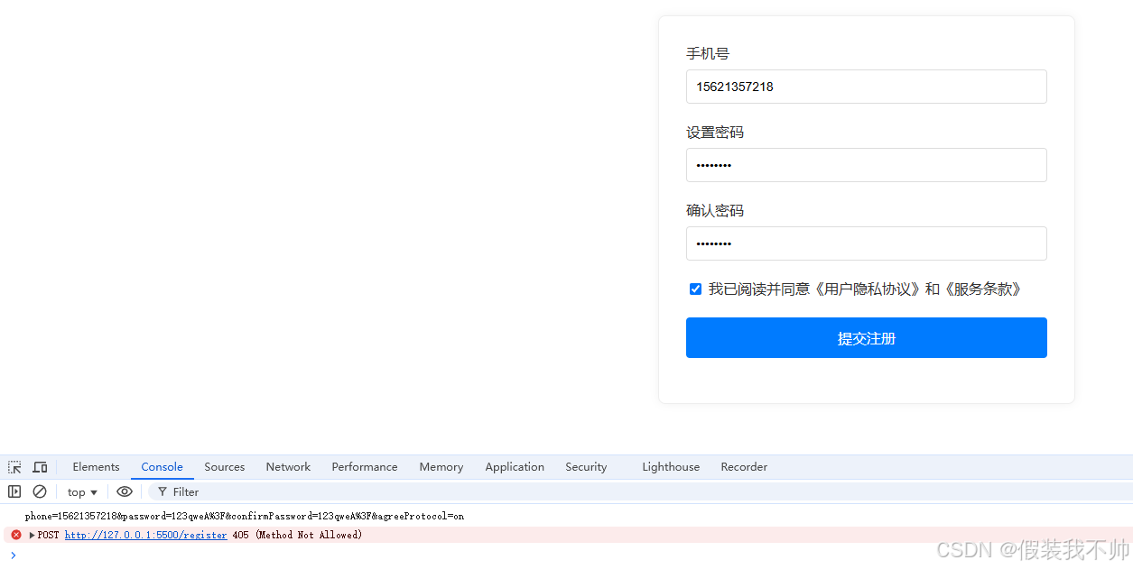Expand the POST error message triangle
This screenshot has width=1133, height=569.
pyautogui.click(x=33, y=535)
